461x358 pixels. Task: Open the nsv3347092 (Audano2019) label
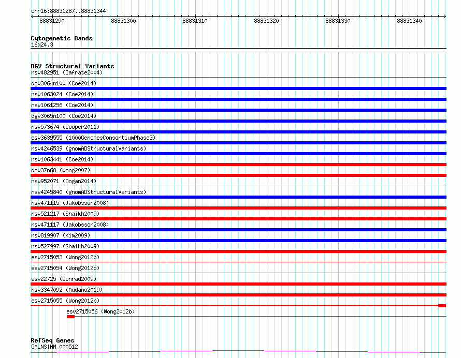[67, 290]
